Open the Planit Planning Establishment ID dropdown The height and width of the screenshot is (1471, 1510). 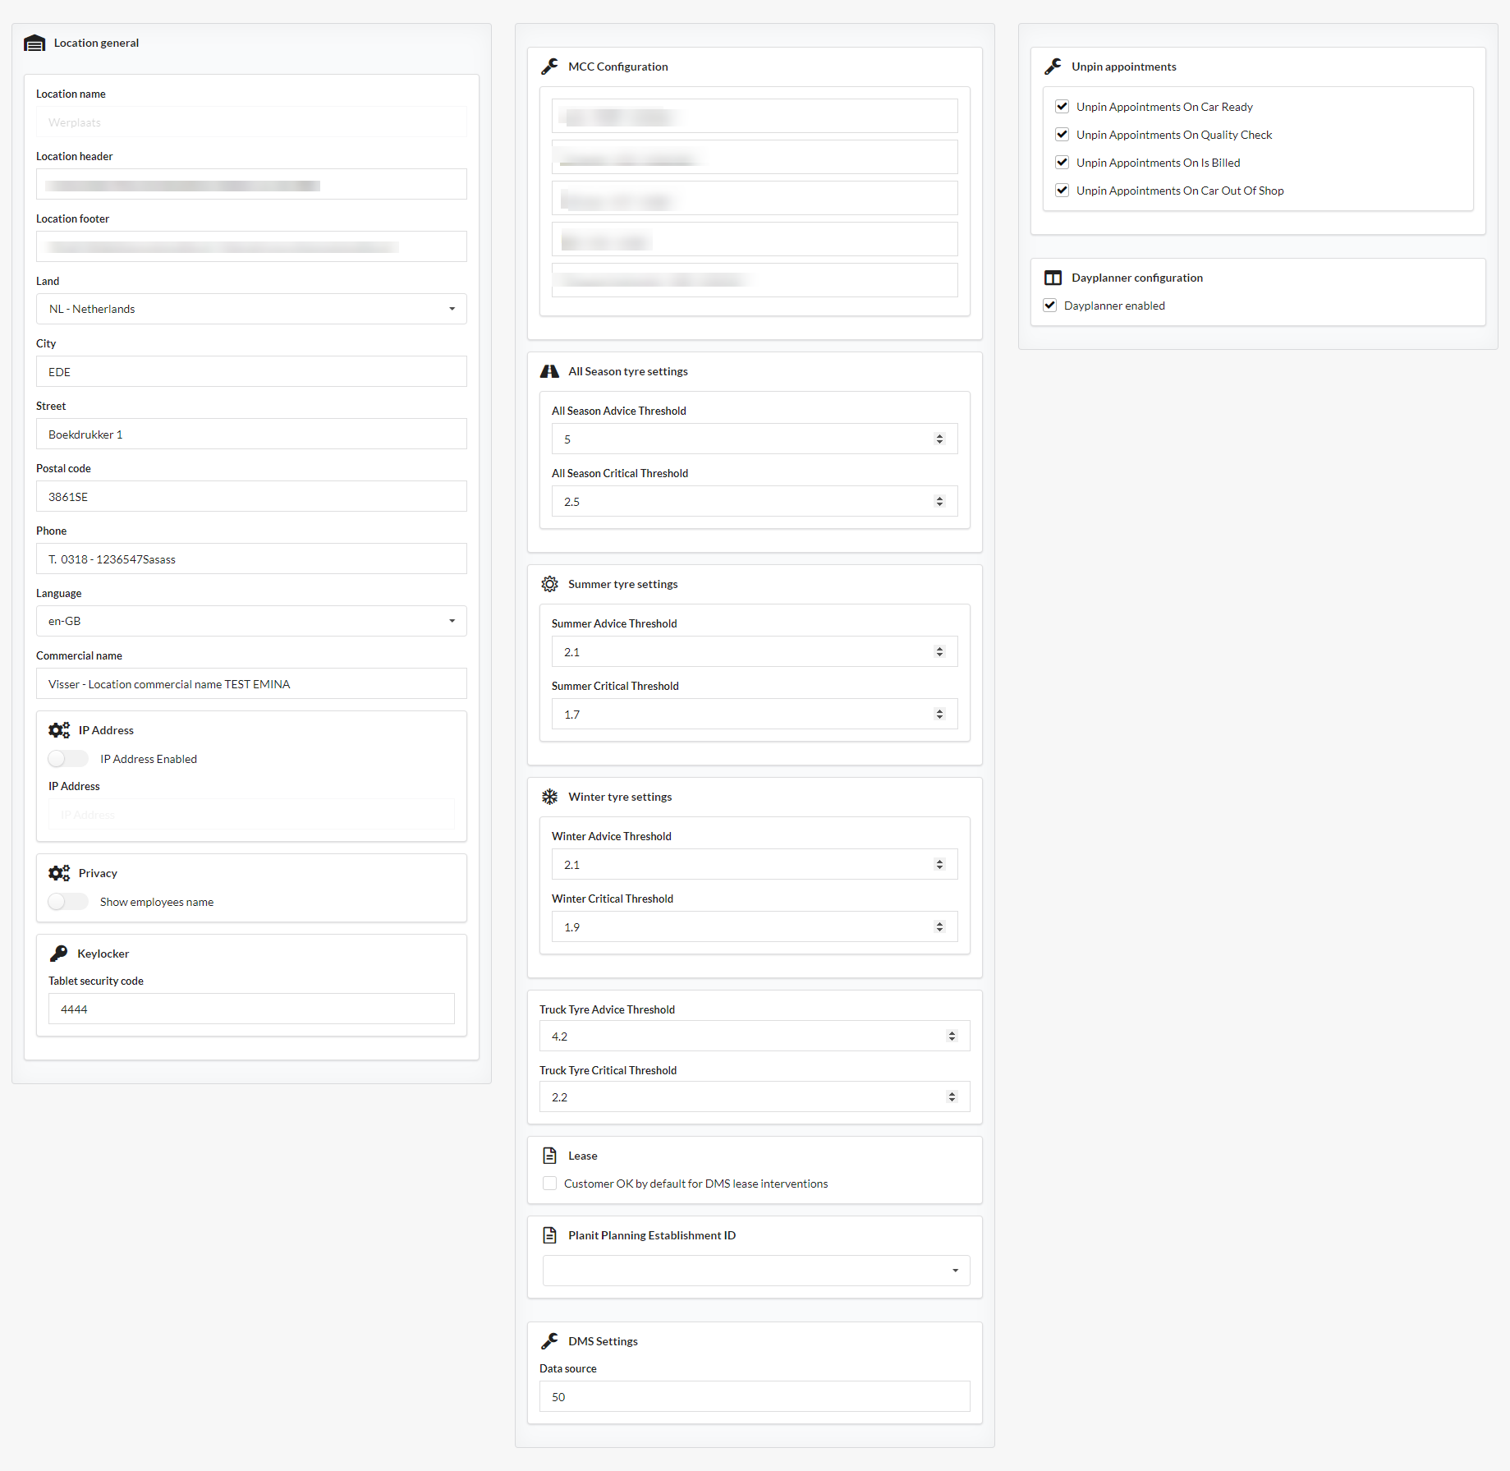(x=755, y=1271)
